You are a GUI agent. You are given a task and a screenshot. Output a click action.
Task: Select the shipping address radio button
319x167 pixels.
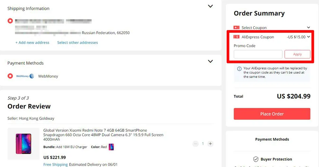click(10, 21)
